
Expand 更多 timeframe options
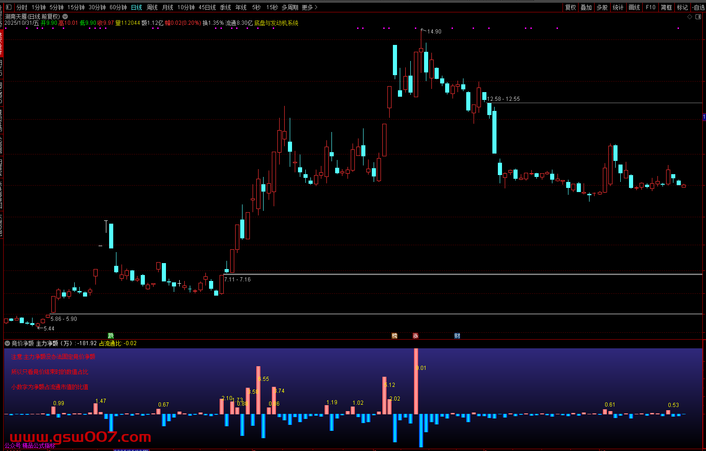tap(309, 7)
